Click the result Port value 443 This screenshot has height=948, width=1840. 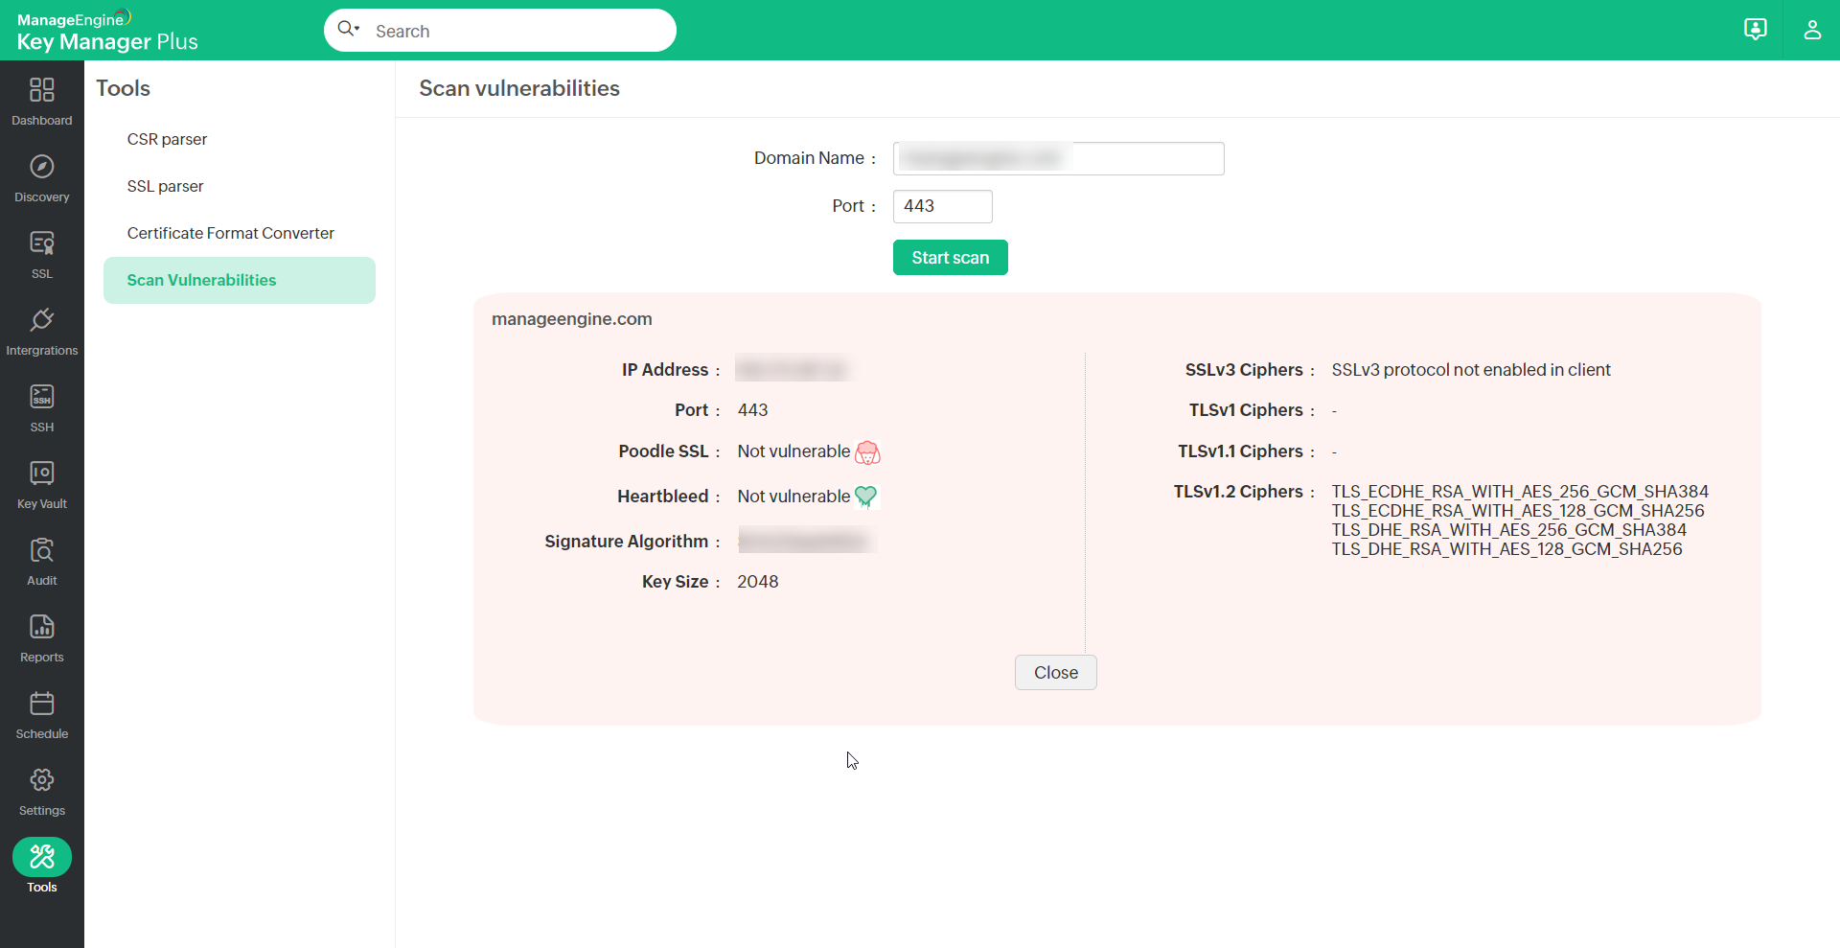coord(752,410)
